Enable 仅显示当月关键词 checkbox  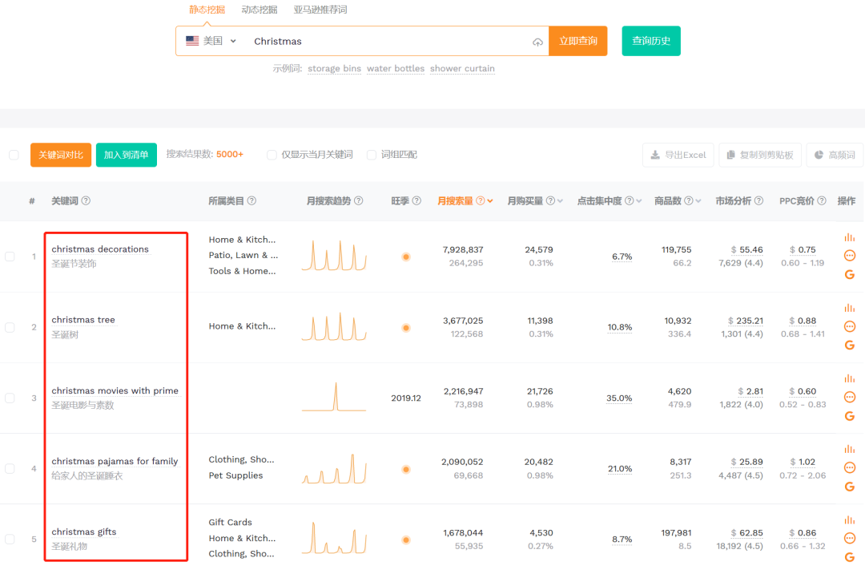coord(272,155)
